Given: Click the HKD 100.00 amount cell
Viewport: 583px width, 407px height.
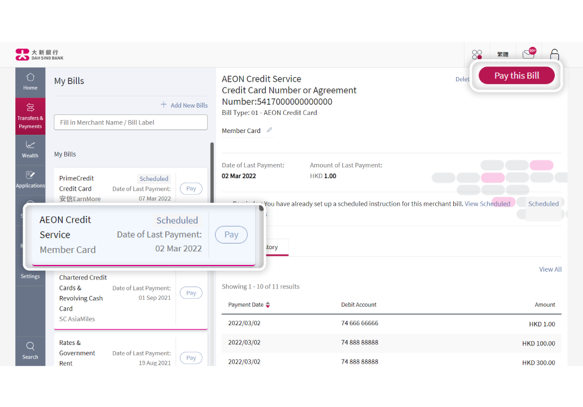Looking at the screenshot, I should tap(538, 343).
